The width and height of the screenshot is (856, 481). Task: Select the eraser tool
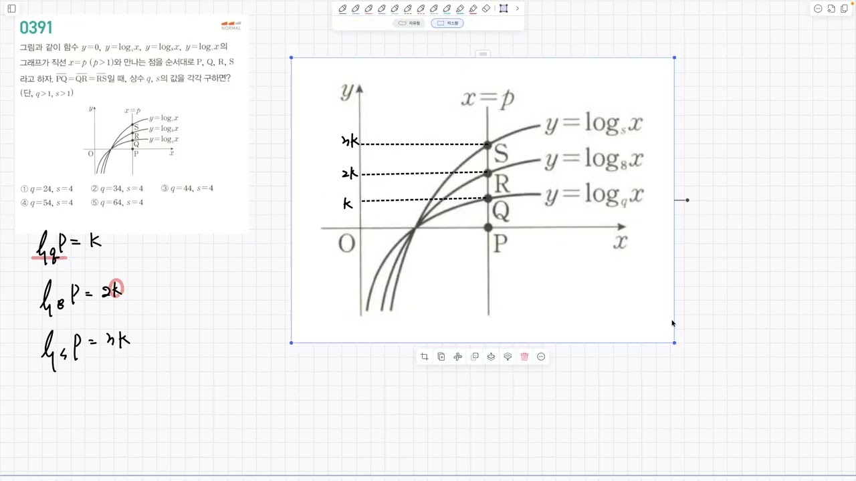pyautogui.click(x=486, y=9)
